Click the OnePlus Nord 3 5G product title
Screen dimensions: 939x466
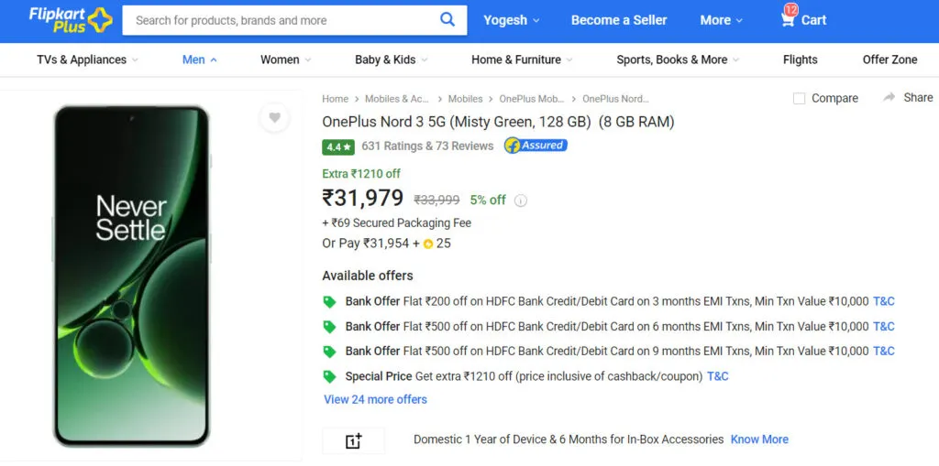(x=498, y=122)
